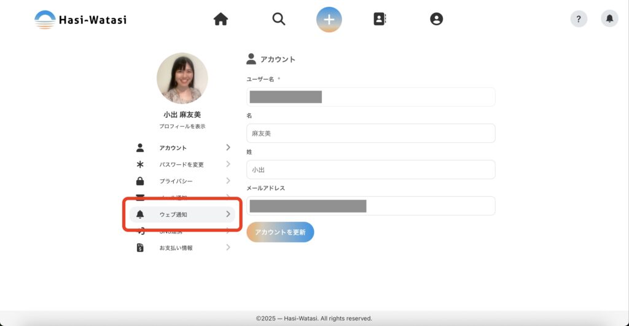Click the profile photo thumbnail
Screen dimensions: 629x326
[x=182, y=78]
